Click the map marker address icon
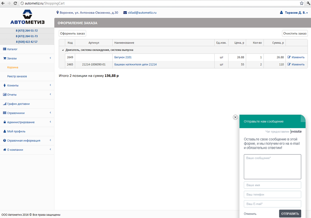Screen dimensions: 311x218 click(x=58, y=13)
